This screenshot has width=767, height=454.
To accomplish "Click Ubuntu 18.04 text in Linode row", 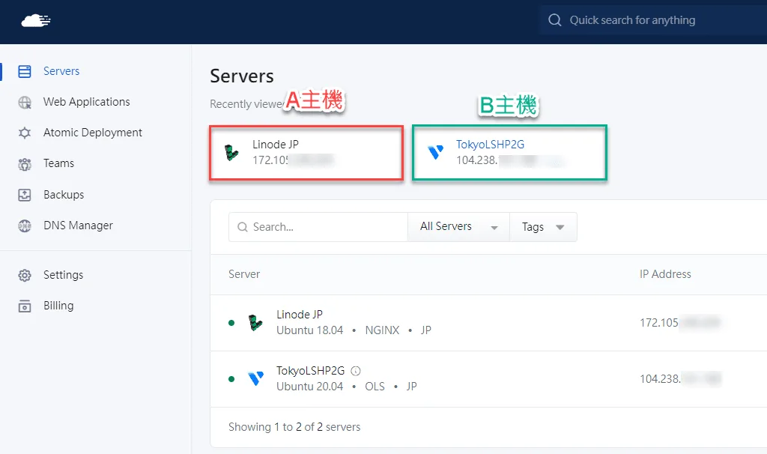I will click(x=309, y=330).
